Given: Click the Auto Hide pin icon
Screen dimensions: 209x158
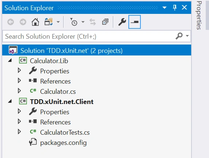Looking at the screenshot, I should [175, 7].
